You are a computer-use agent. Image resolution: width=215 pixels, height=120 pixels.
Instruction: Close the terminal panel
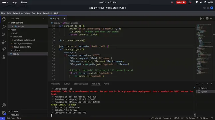211,84
